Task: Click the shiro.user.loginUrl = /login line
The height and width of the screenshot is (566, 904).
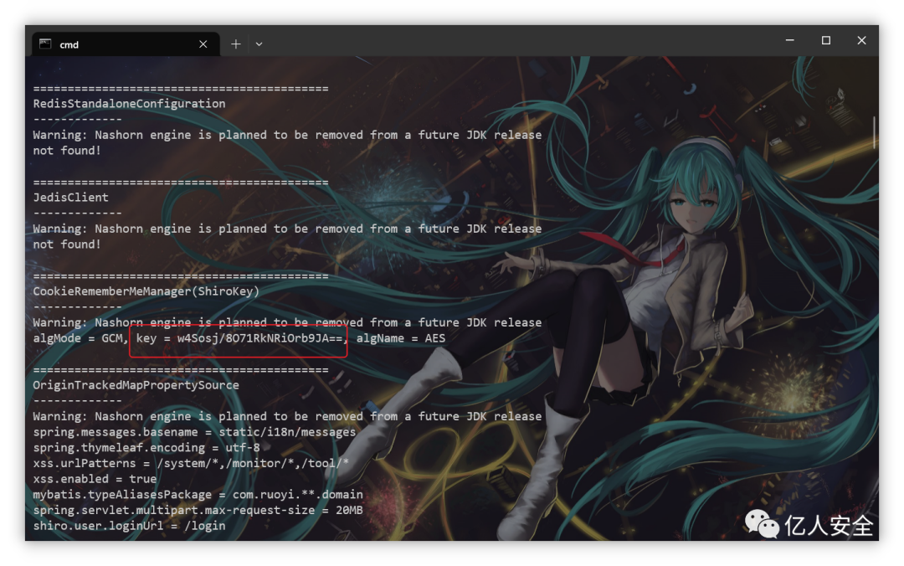Action: pos(129,526)
